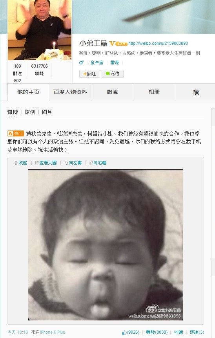
Task: Rotate image left with 向左轉
Action: coord(73,163)
